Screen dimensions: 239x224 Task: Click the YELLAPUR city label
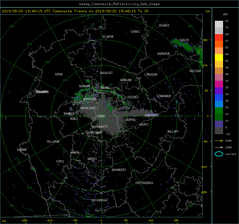[53, 142]
